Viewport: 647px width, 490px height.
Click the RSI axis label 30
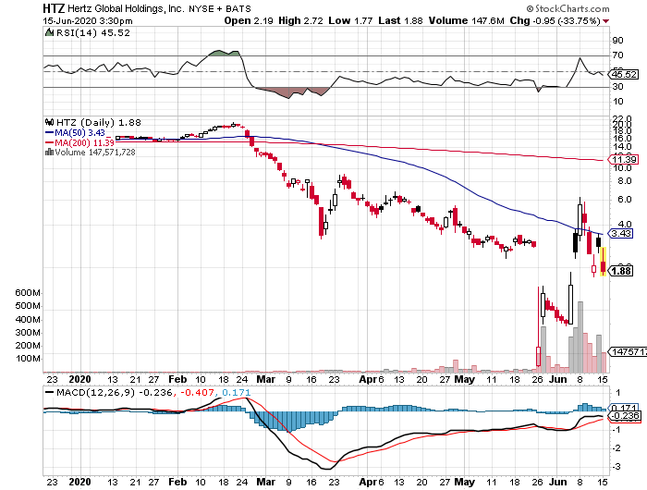click(617, 87)
